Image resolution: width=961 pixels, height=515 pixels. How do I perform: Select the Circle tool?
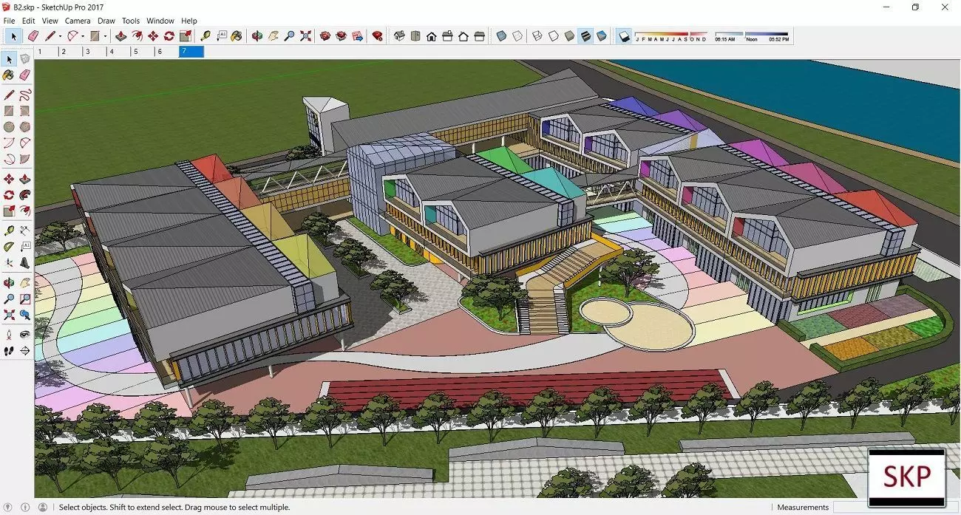[x=9, y=127]
